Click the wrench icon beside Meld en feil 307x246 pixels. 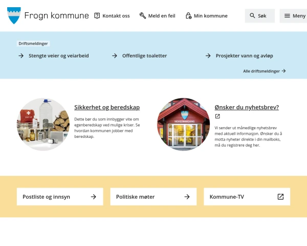(x=143, y=16)
